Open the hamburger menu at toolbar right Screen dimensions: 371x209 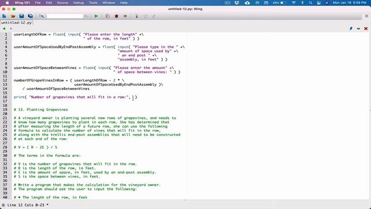[366, 16]
